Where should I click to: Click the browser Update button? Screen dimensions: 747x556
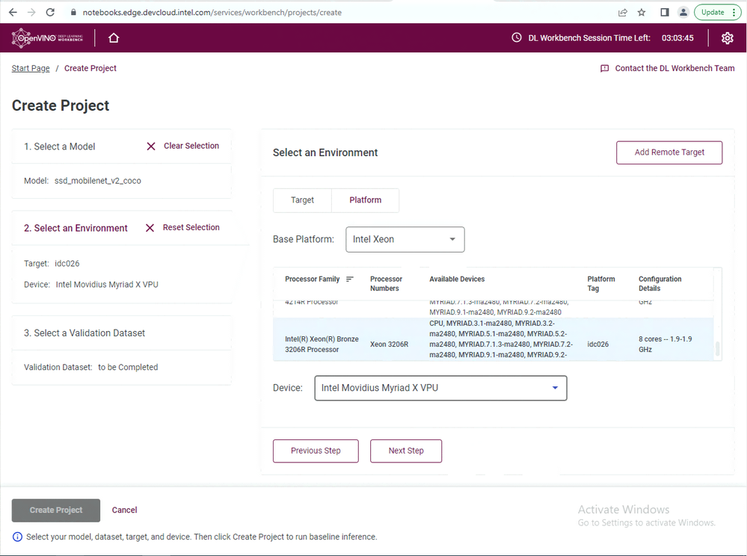click(712, 13)
